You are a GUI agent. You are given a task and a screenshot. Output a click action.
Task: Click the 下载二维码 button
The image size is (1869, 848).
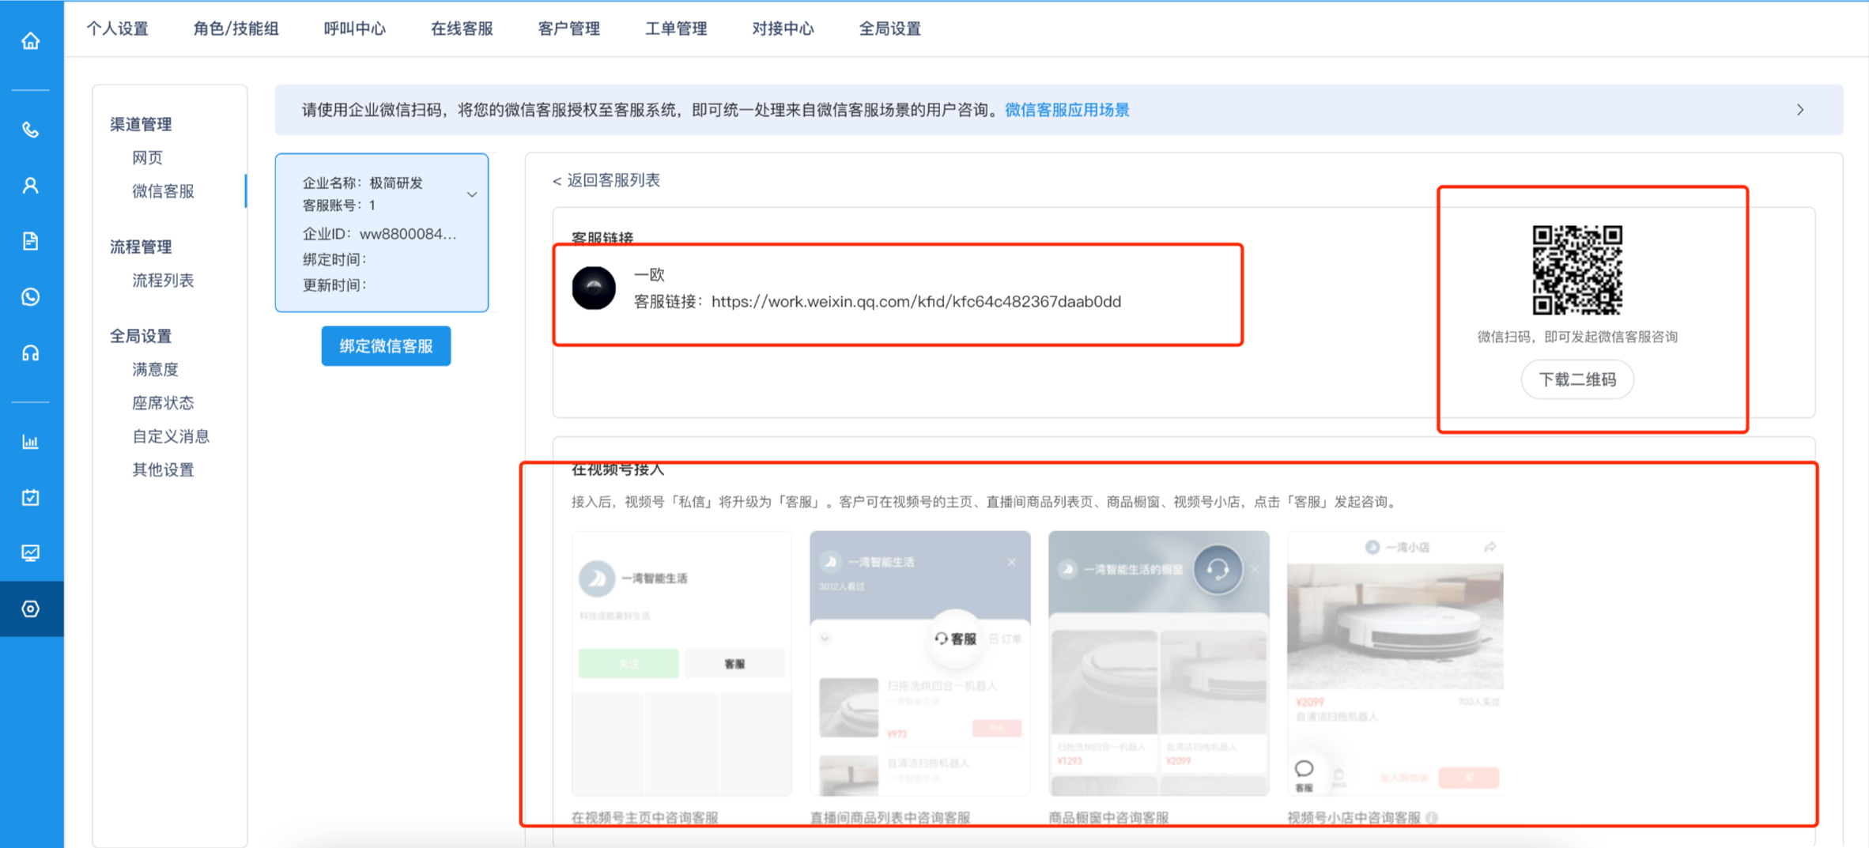[x=1577, y=379]
